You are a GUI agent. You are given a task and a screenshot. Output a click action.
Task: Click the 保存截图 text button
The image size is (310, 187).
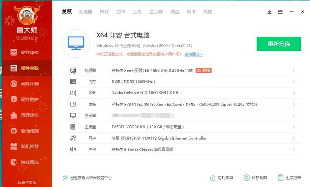[259, 178]
